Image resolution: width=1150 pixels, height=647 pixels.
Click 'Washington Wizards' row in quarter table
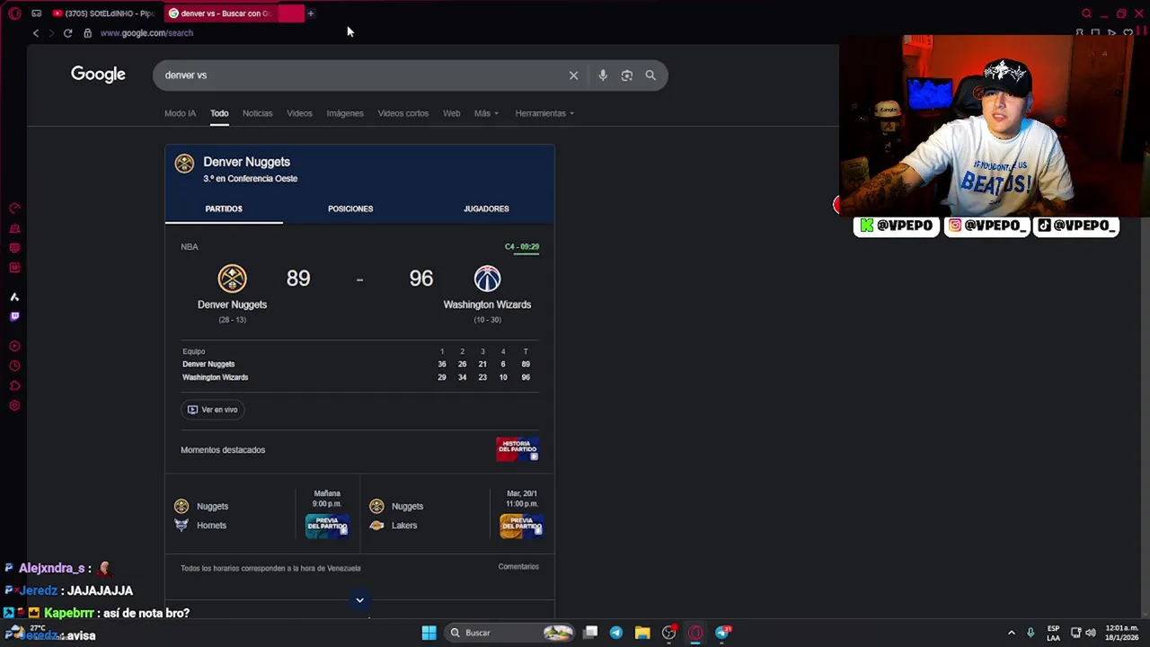[359, 377]
